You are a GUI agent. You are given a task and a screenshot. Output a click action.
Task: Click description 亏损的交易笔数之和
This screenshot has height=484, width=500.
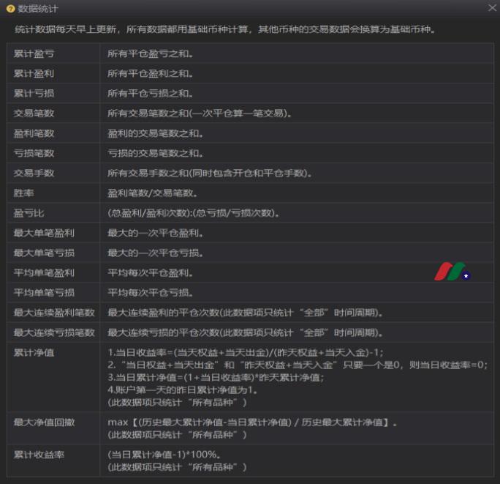click(x=155, y=153)
